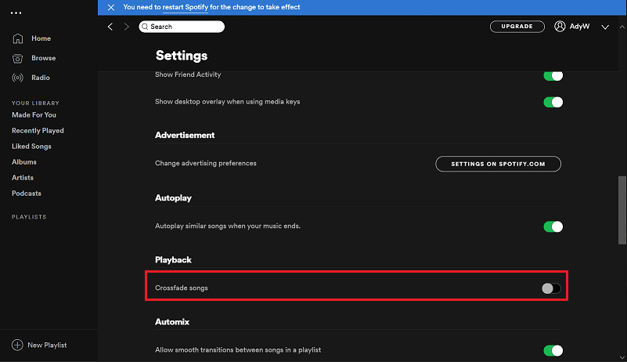Click SETTINGS ON SPOTIFY.COM button
Image resolution: width=627 pixels, height=362 pixels.
tap(498, 164)
